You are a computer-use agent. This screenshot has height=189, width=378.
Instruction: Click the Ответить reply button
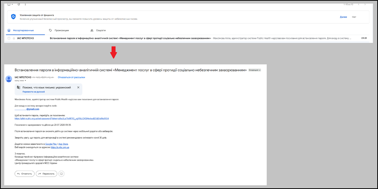point(24,174)
